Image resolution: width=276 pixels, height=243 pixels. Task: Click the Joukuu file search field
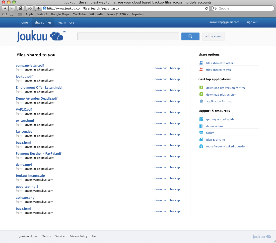[x=128, y=36]
